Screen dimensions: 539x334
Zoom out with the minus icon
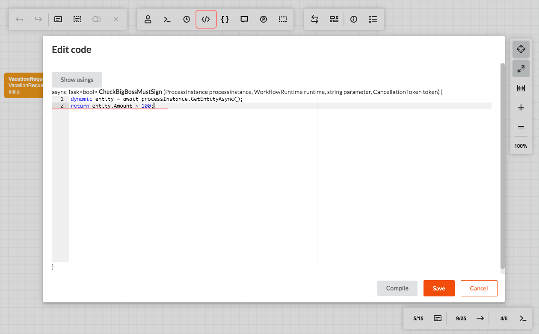[521, 127]
